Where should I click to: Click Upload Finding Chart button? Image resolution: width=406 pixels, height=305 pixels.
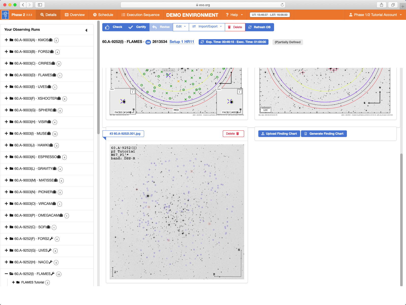(x=279, y=134)
